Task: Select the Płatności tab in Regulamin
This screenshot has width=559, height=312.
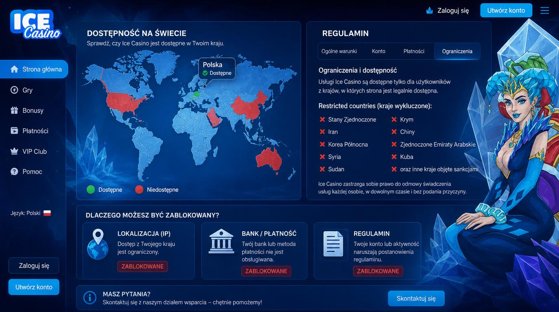Action: tap(414, 51)
